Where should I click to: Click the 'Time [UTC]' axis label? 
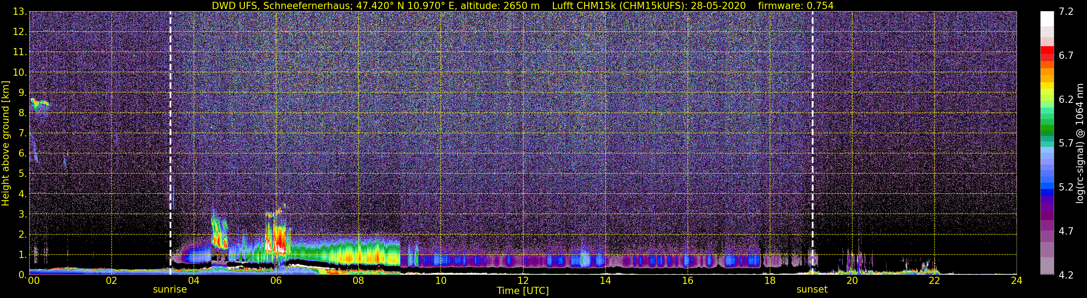pos(522,290)
